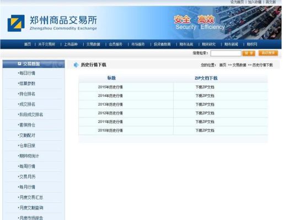Open the 会员服务 navigation menu
The height and width of the screenshot is (220, 295).
click(116, 45)
